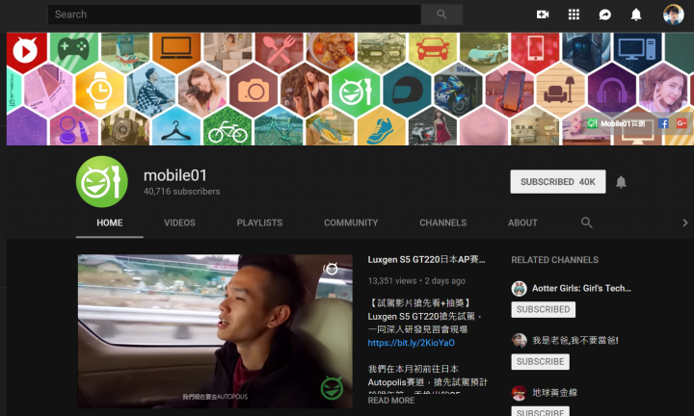This screenshot has width=694, height=416.
Task: Toggle channel notification bell beside Subscribed
Action: (621, 182)
